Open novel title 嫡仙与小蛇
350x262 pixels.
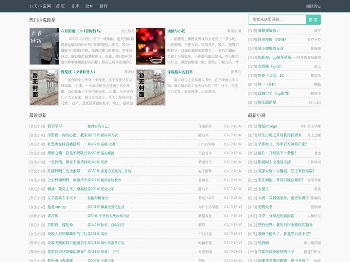tap(176, 31)
